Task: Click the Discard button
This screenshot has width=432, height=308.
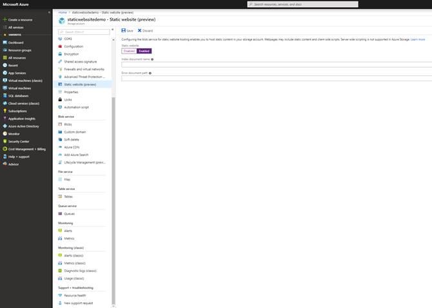Action: pos(145,30)
